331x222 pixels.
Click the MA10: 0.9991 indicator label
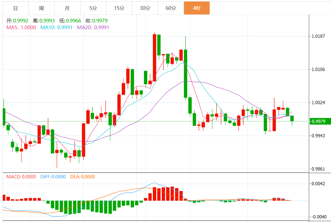tap(56, 27)
